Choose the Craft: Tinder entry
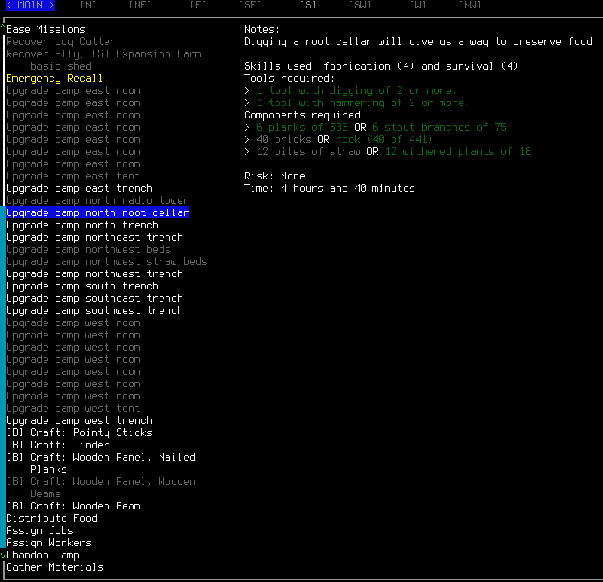This screenshot has width=603, height=582. (58, 445)
